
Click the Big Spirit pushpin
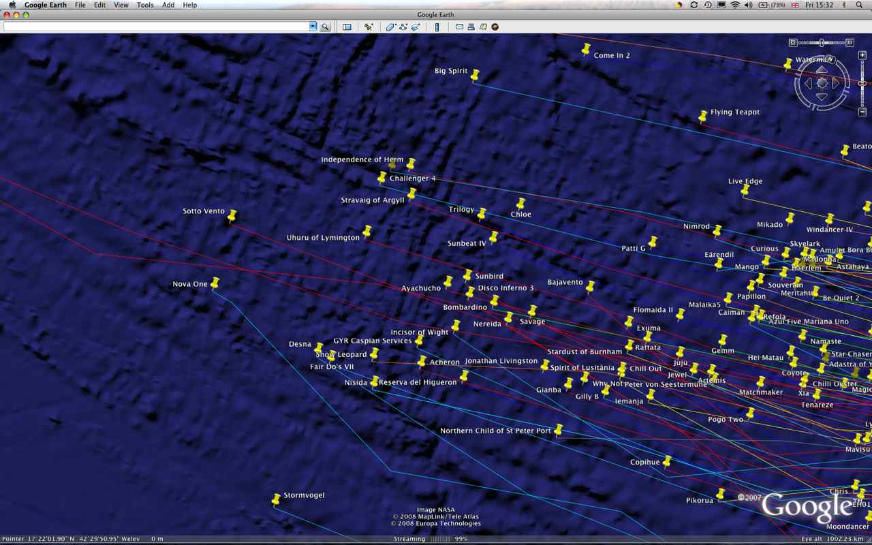point(475,76)
